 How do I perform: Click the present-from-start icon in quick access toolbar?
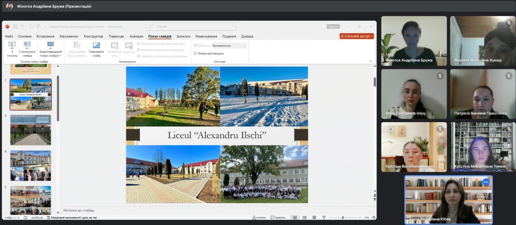[x=38, y=27]
